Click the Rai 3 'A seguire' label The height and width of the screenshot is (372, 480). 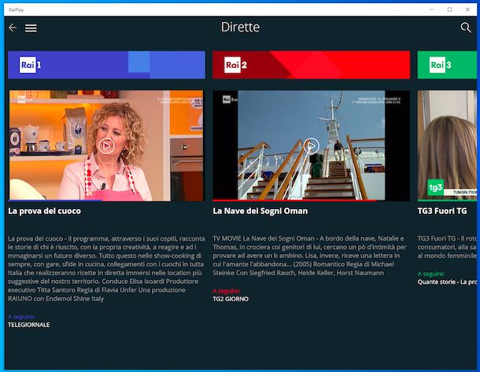pos(431,274)
